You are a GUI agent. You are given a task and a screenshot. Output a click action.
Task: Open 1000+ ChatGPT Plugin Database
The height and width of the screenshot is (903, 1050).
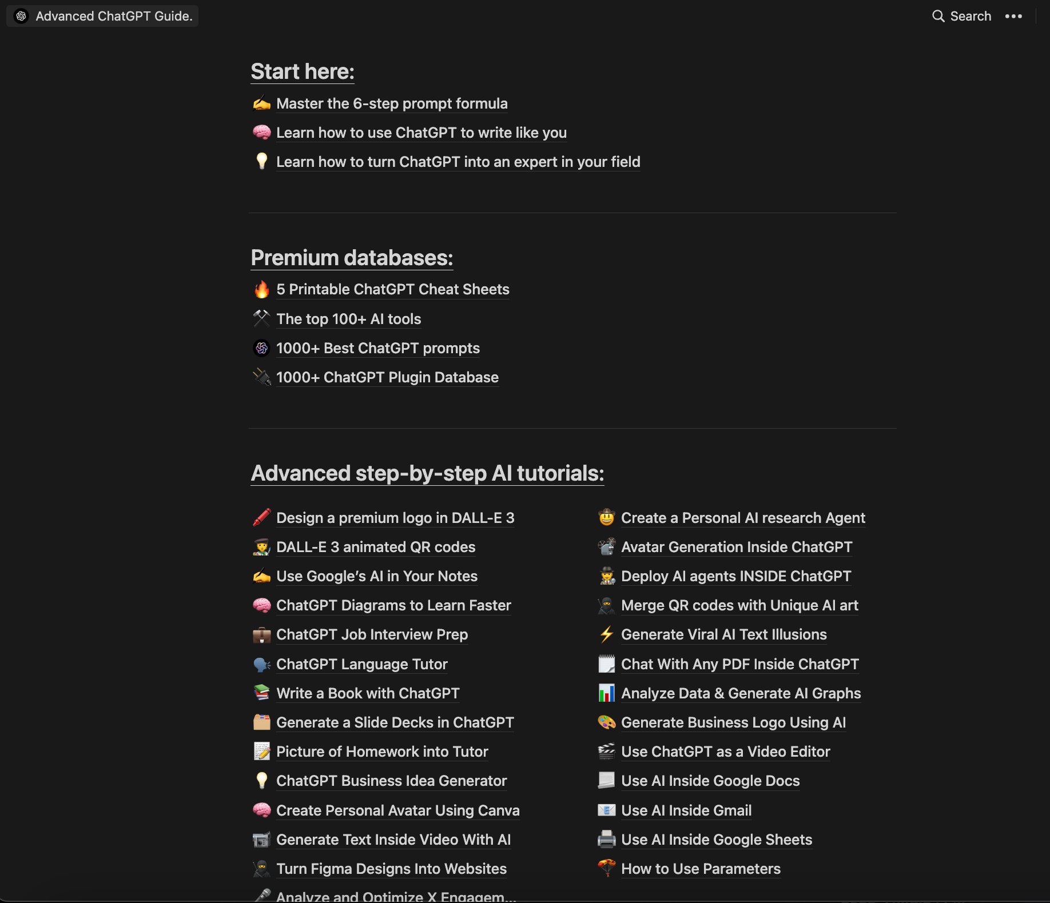[x=387, y=377]
